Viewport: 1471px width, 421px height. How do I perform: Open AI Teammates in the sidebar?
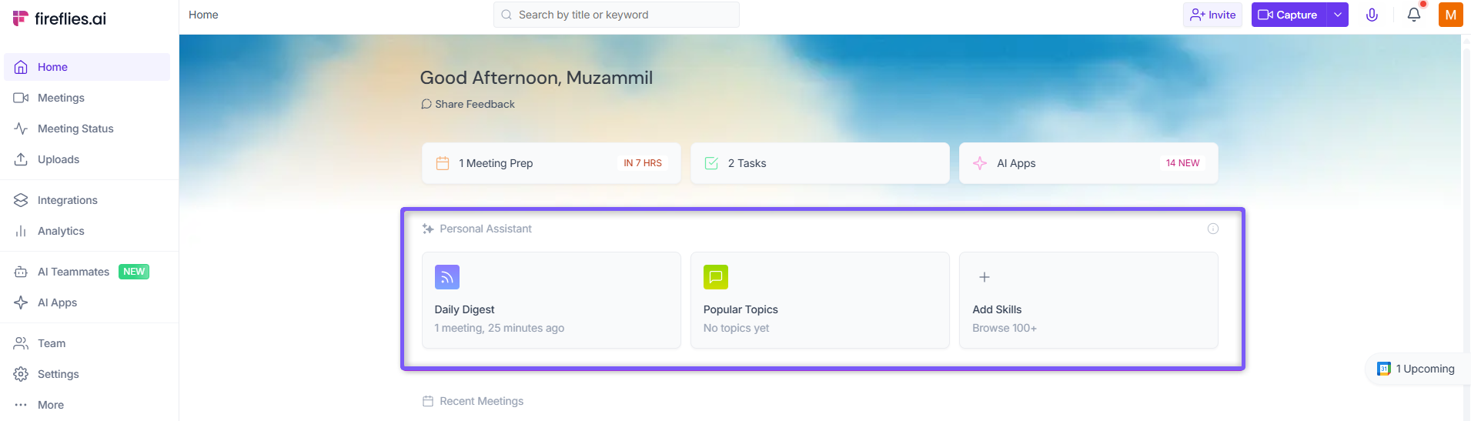coord(73,272)
